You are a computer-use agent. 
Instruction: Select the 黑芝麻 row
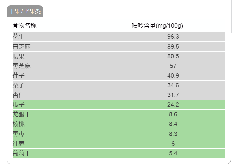click(x=119, y=66)
